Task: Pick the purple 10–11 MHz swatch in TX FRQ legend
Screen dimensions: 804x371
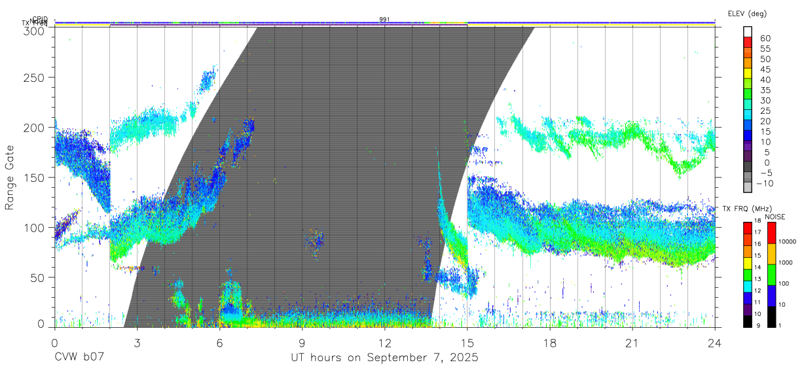Action: click(x=748, y=309)
